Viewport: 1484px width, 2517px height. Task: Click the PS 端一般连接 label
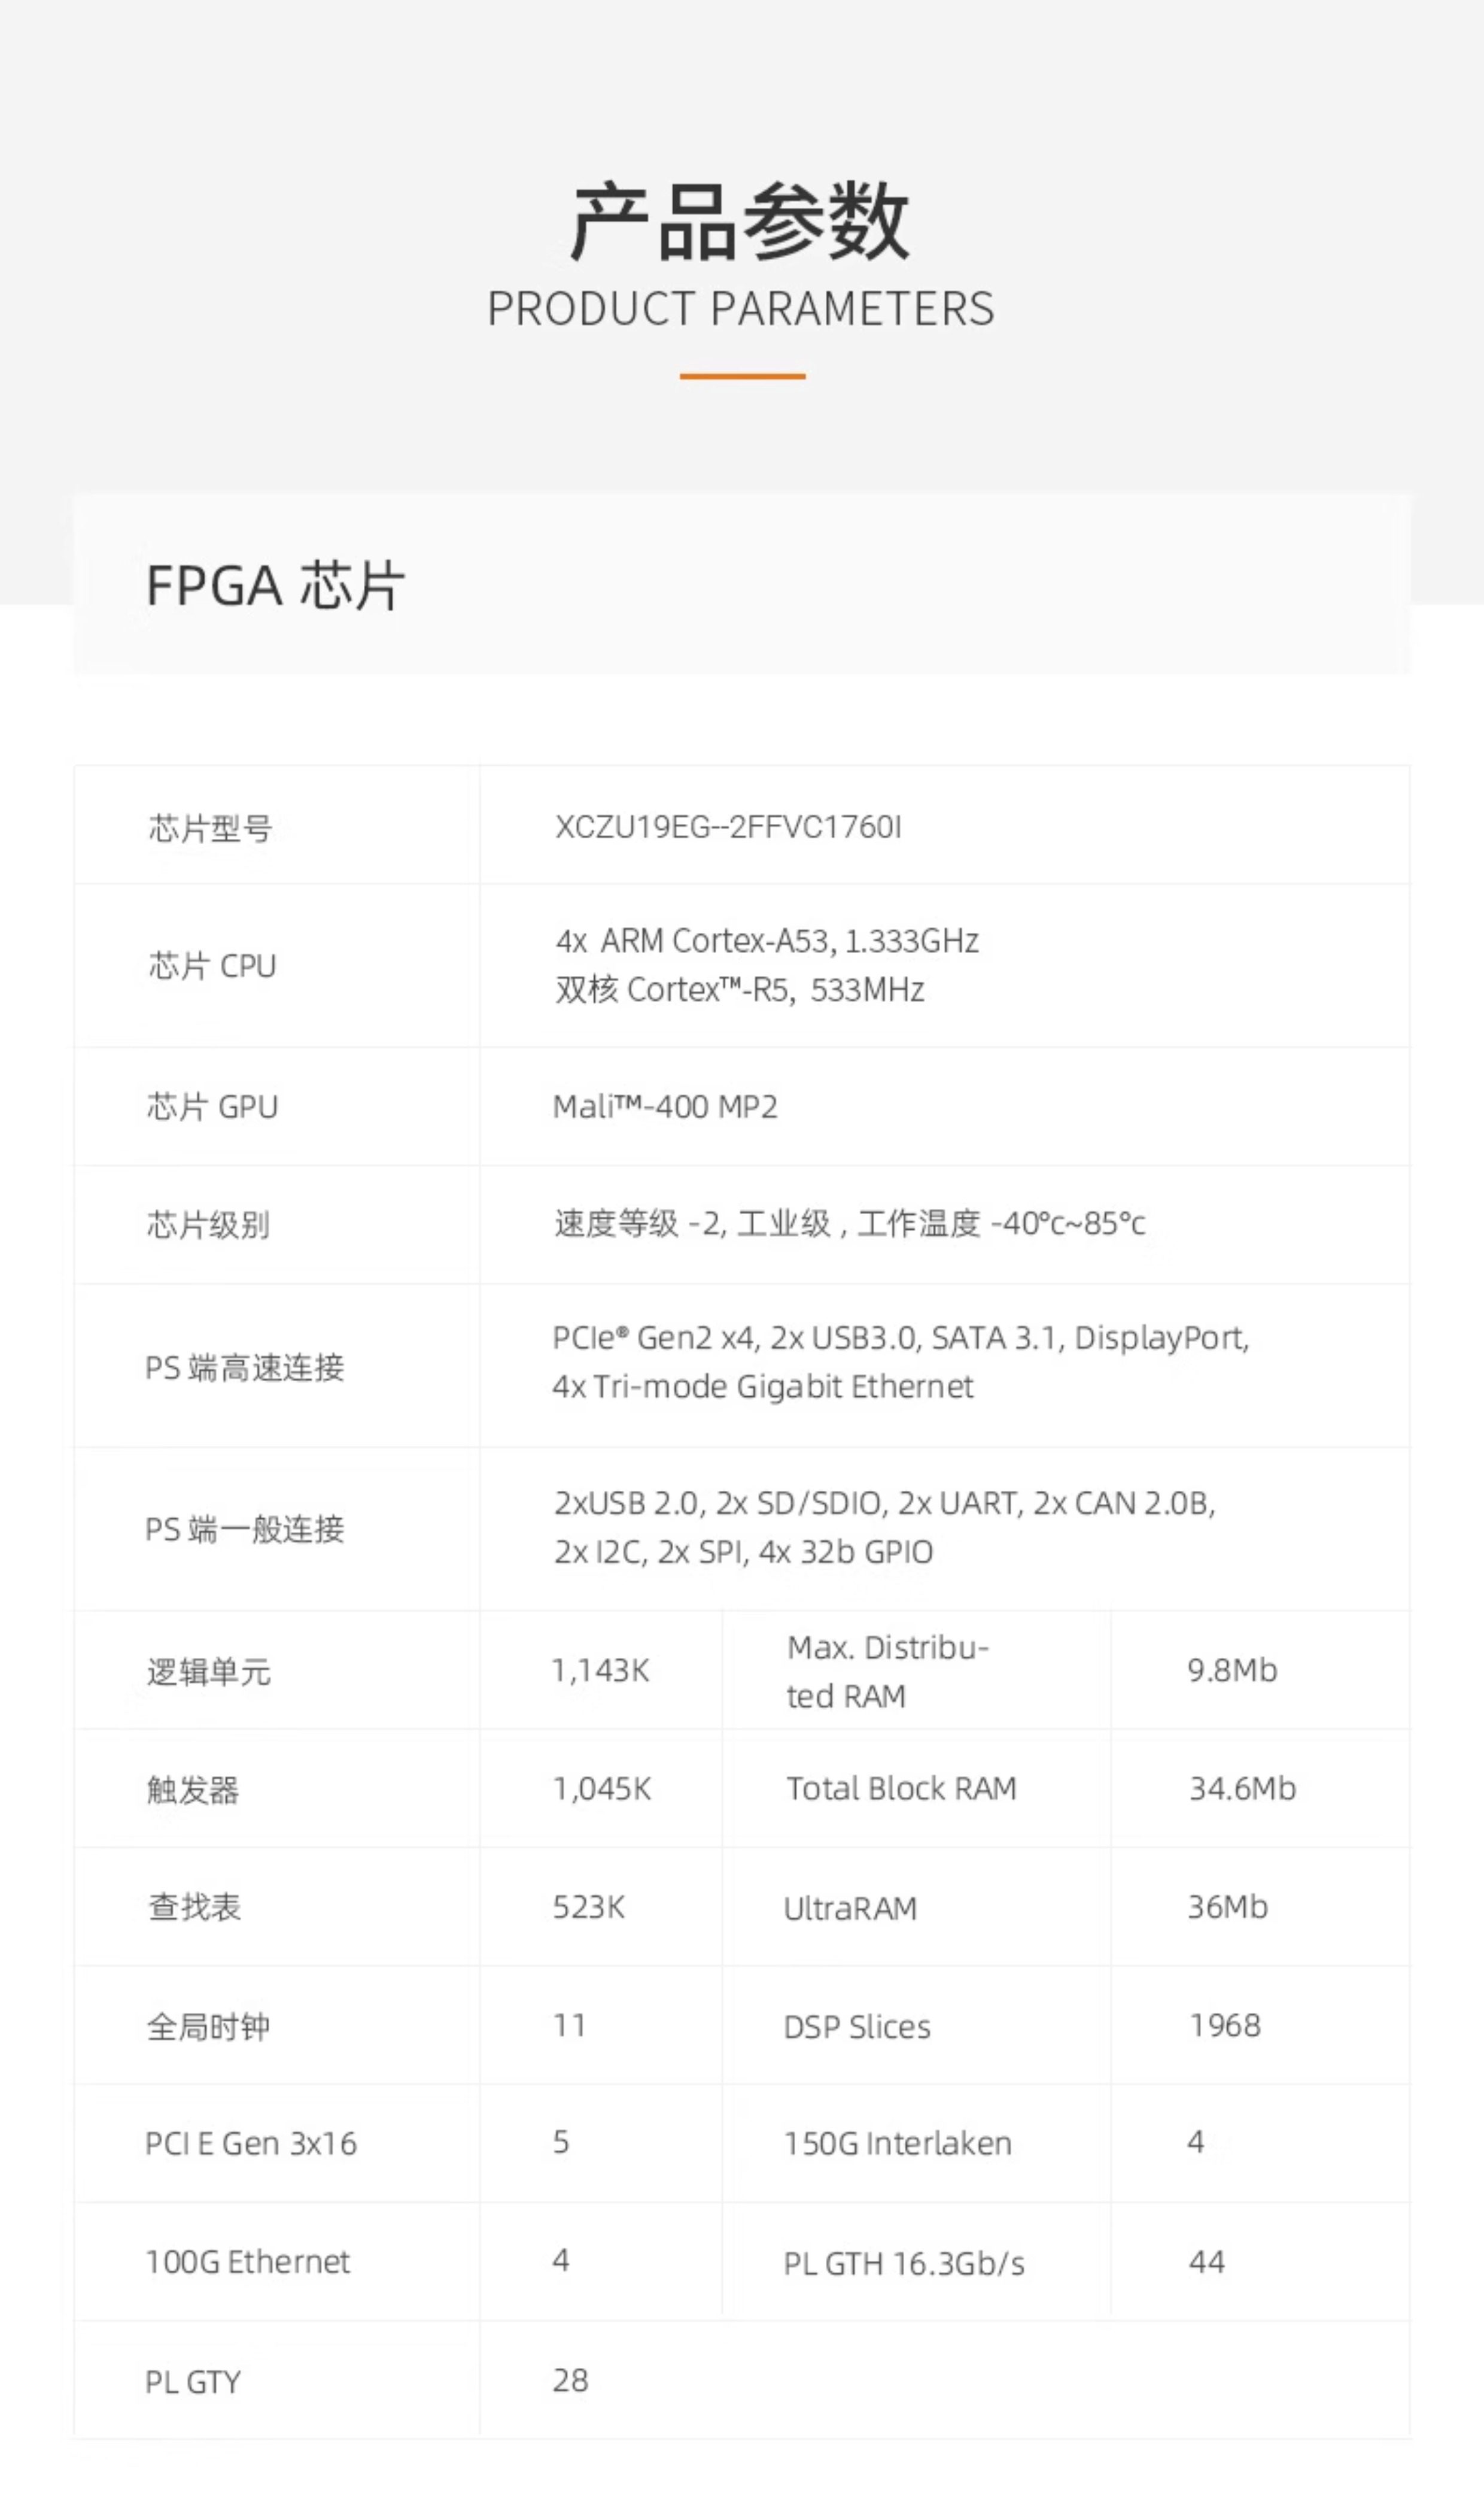[x=245, y=1530]
